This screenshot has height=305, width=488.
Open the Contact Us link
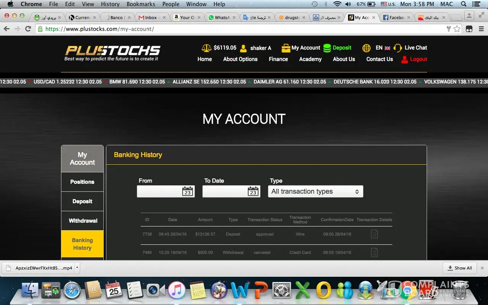[x=380, y=59]
